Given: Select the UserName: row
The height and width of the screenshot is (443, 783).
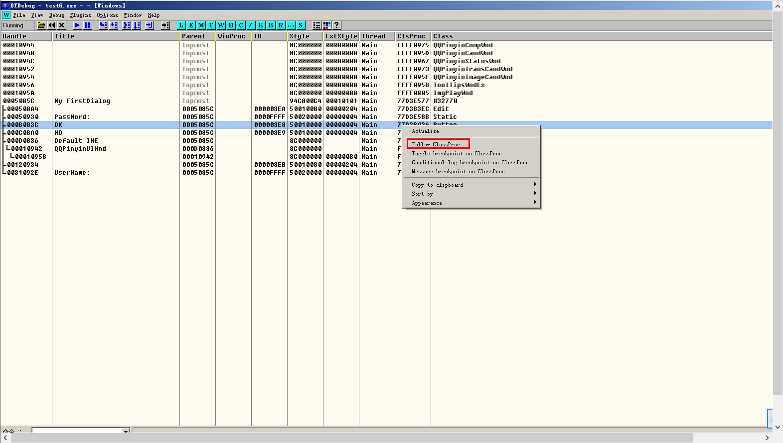Looking at the screenshot, I should click(386, 173).
